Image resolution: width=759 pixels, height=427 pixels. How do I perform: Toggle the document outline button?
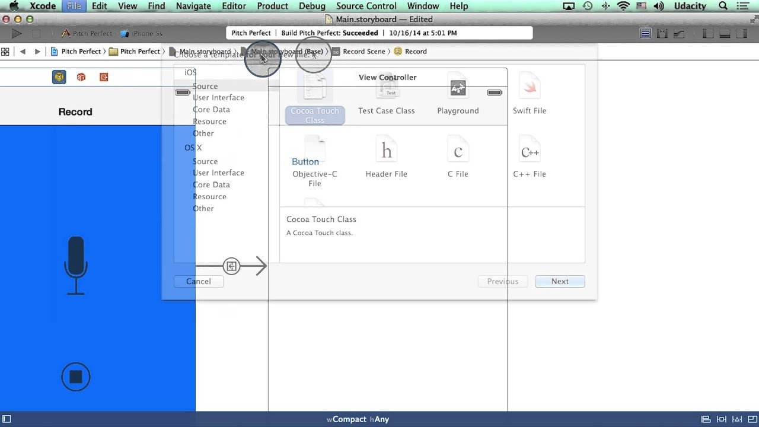(x=7, y=419)
